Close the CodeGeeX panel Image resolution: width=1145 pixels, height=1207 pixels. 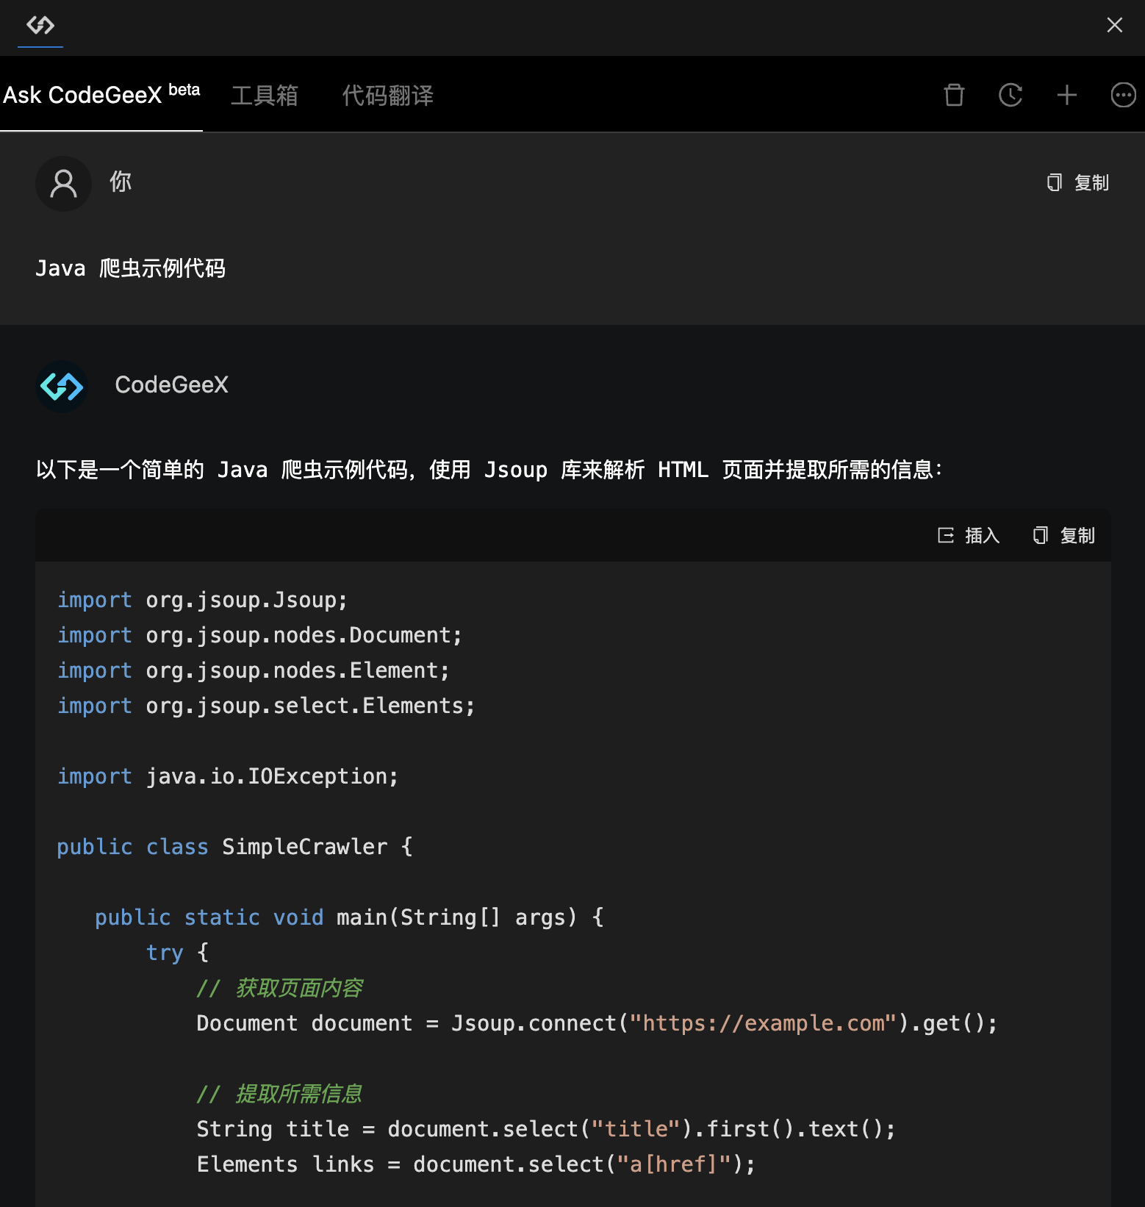(x=1114, y=26)
